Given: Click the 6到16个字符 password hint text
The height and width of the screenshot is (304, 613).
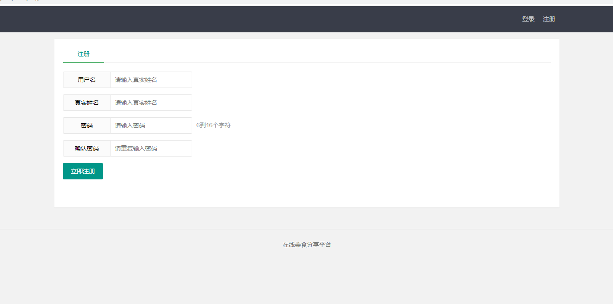Looking at the screenshot, I should coord(213,125).
